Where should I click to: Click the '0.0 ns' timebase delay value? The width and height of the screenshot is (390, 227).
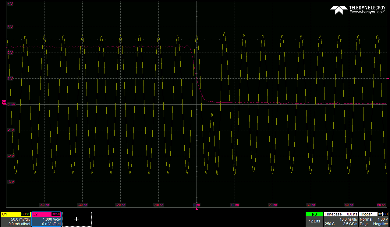[x=352, y=214]
